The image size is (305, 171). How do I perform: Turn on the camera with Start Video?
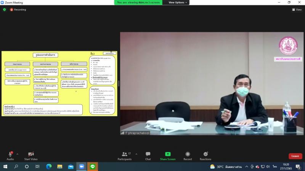point(31,156)
